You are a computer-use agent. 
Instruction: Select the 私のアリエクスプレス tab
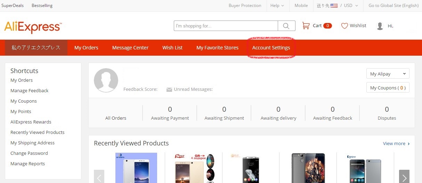point(36,48)
